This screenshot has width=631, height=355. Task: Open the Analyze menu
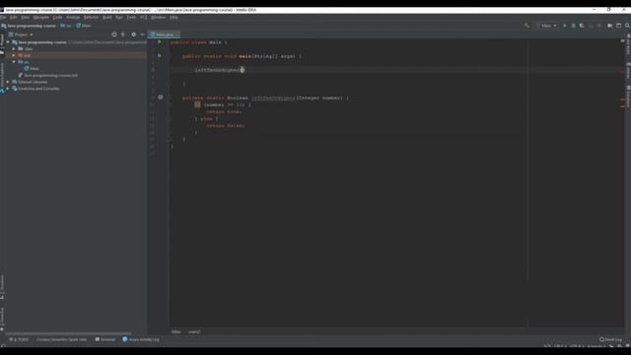tap(73, 18)
